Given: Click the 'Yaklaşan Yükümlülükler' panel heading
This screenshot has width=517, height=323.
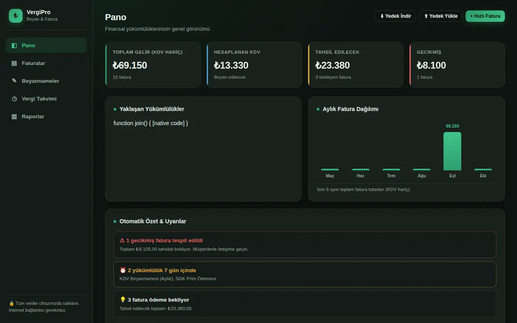Looking at the screenshot, I should click(152, 109).
